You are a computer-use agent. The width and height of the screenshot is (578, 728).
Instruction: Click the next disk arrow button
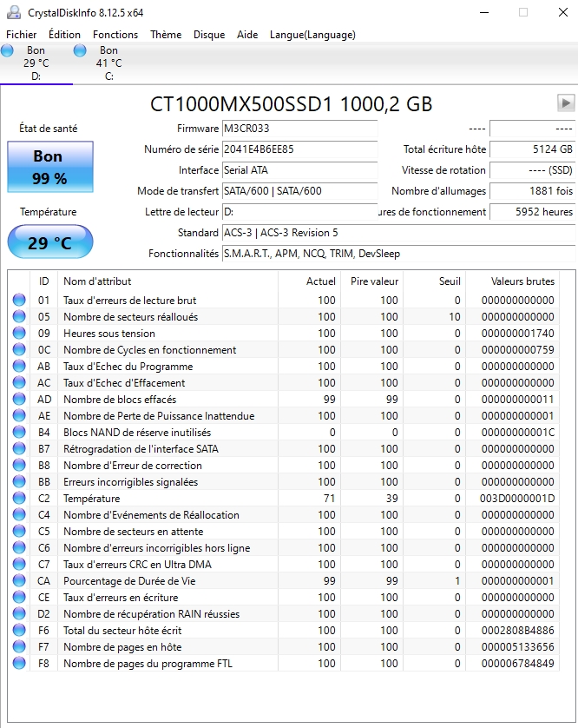point(566,103)
